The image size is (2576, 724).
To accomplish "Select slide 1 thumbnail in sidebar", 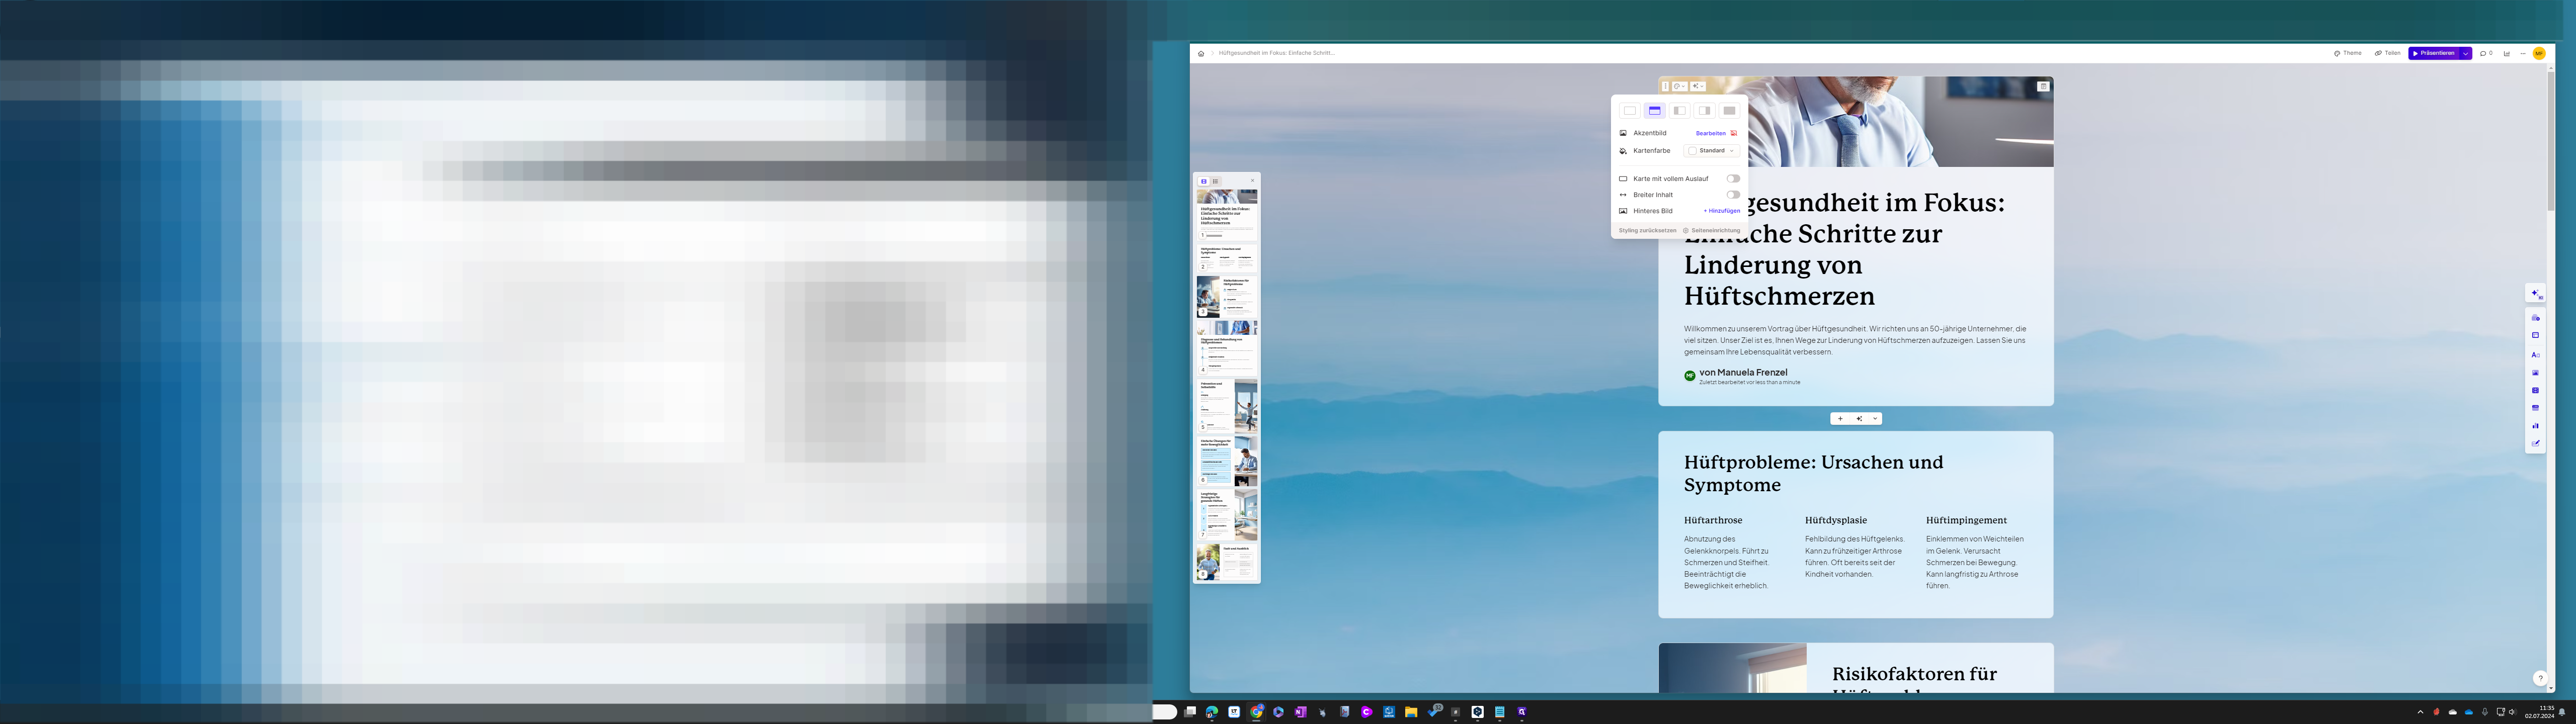I will (1227, 215).
